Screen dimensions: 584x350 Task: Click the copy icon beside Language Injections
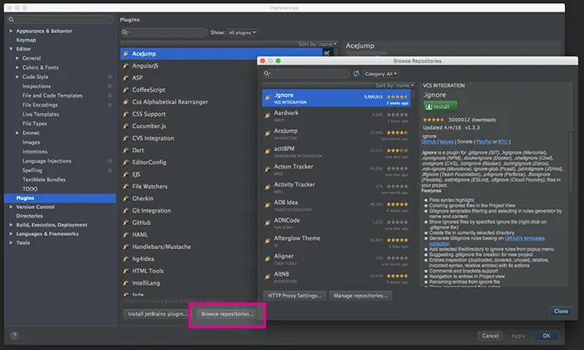(110, 161)
